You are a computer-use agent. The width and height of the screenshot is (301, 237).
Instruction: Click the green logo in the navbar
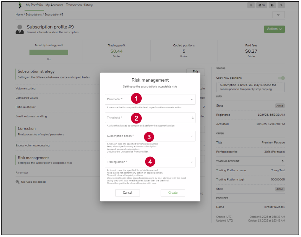[x=20, y=6]
